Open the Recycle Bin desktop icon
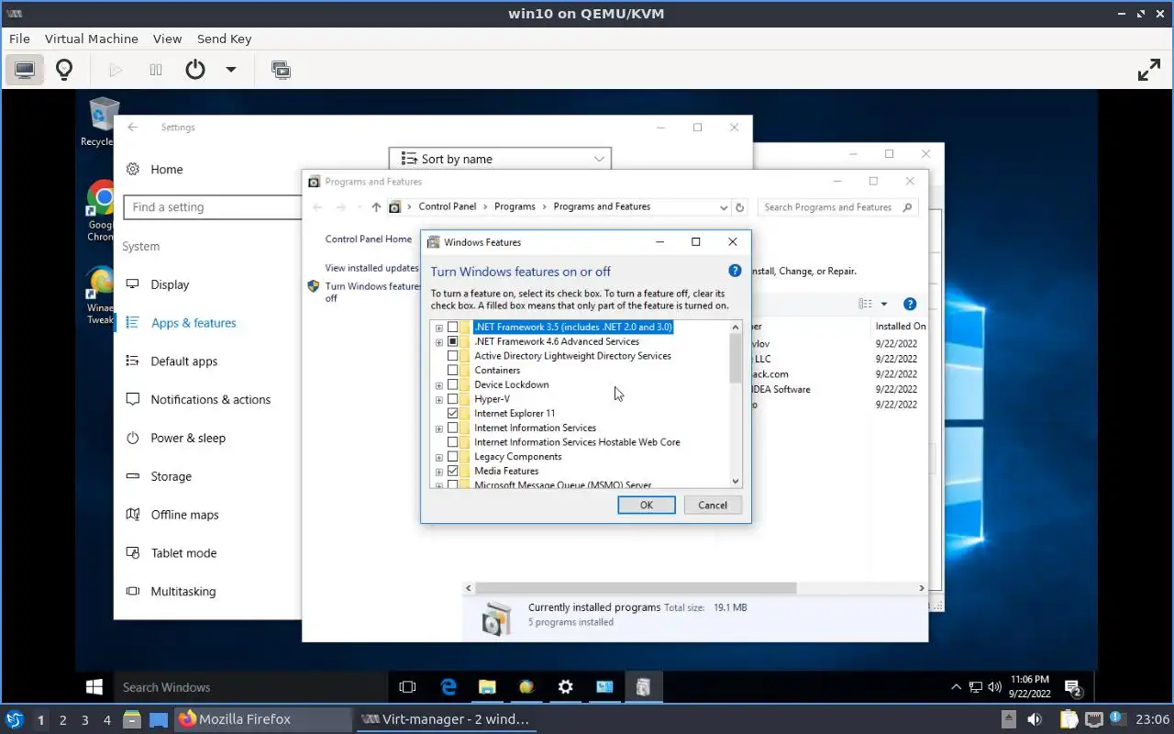The image size is (1174, 734). [100, 122]
